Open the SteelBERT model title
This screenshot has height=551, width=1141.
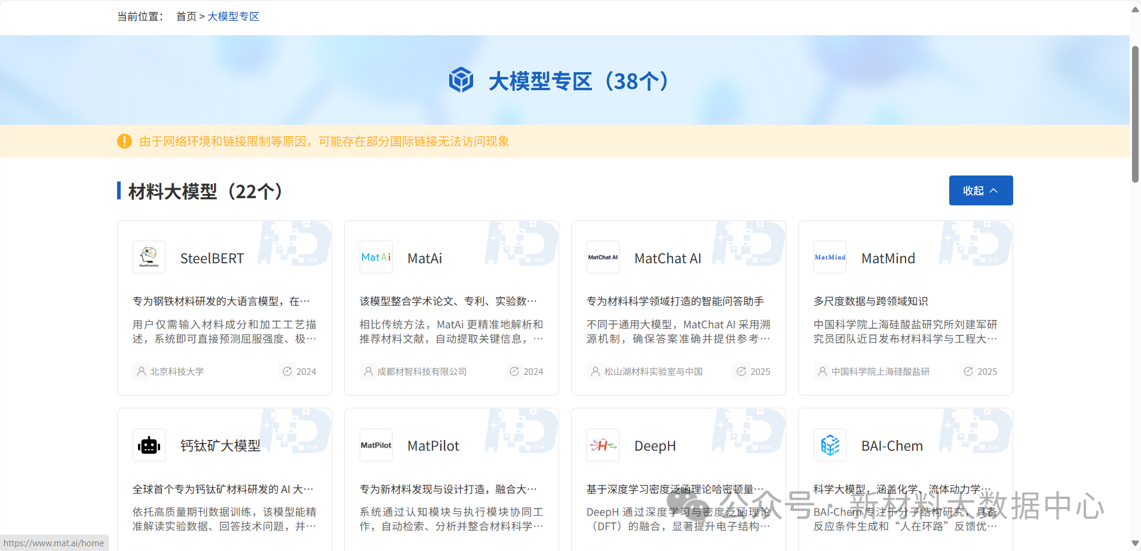point(212,258)
